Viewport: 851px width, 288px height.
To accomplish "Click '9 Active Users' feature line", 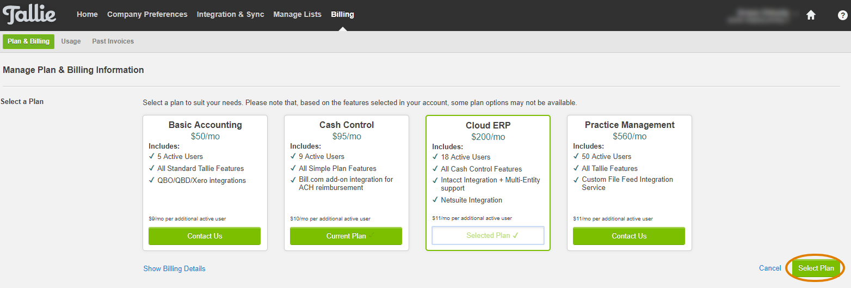I will click(322, 157).
